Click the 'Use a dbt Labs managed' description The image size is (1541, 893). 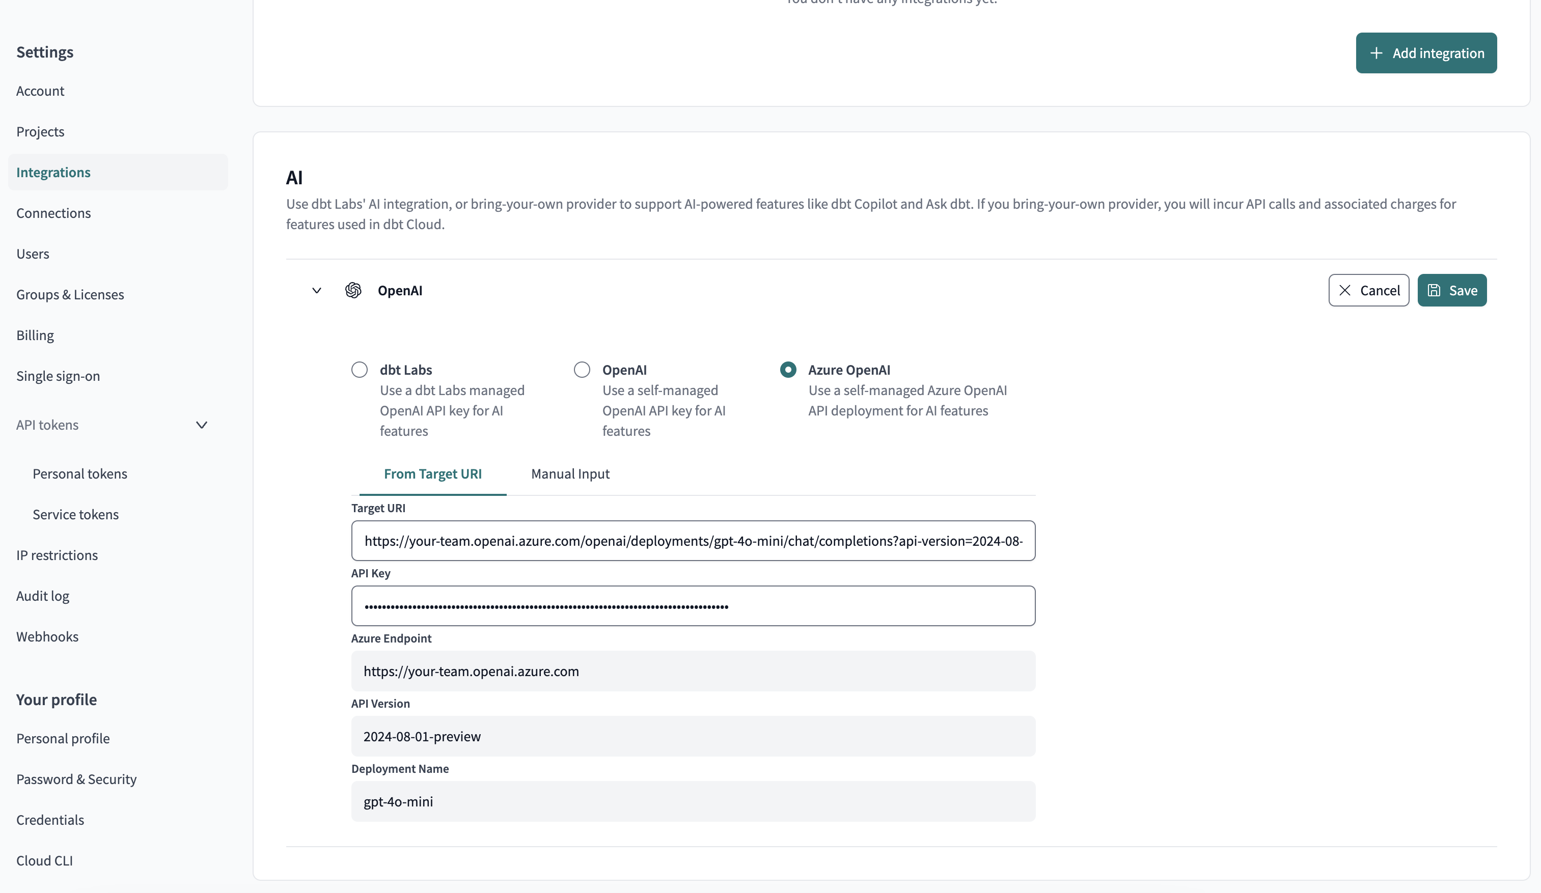(x=452, y=411)
